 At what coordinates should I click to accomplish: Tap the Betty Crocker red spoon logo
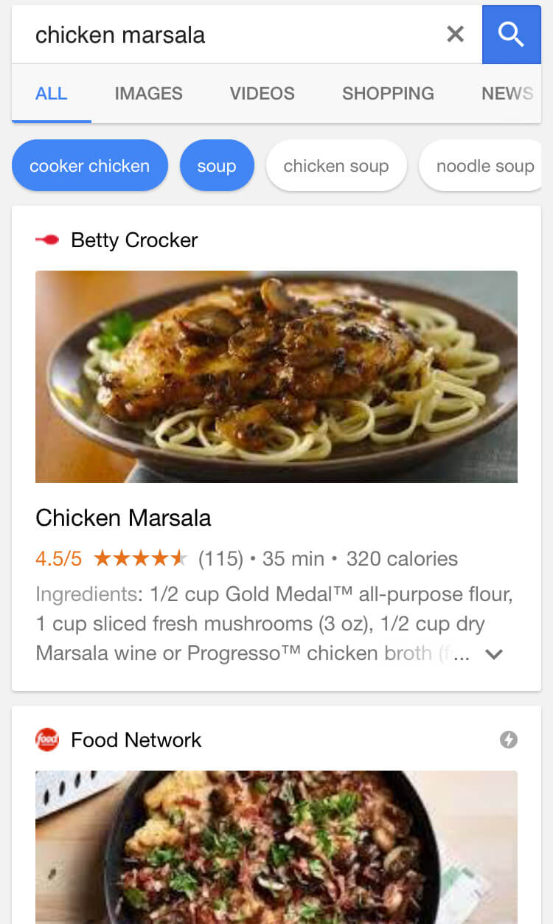coord(47,240)
